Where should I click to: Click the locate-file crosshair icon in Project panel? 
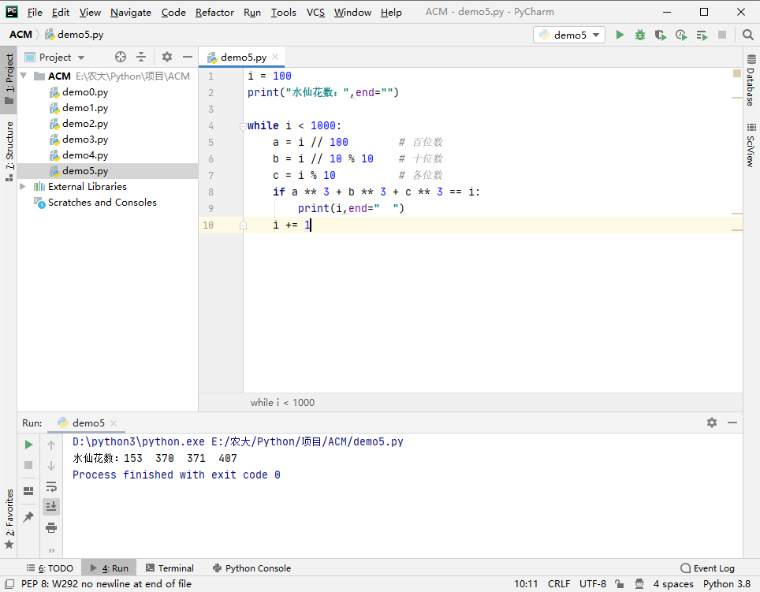(x=121, y=57)
